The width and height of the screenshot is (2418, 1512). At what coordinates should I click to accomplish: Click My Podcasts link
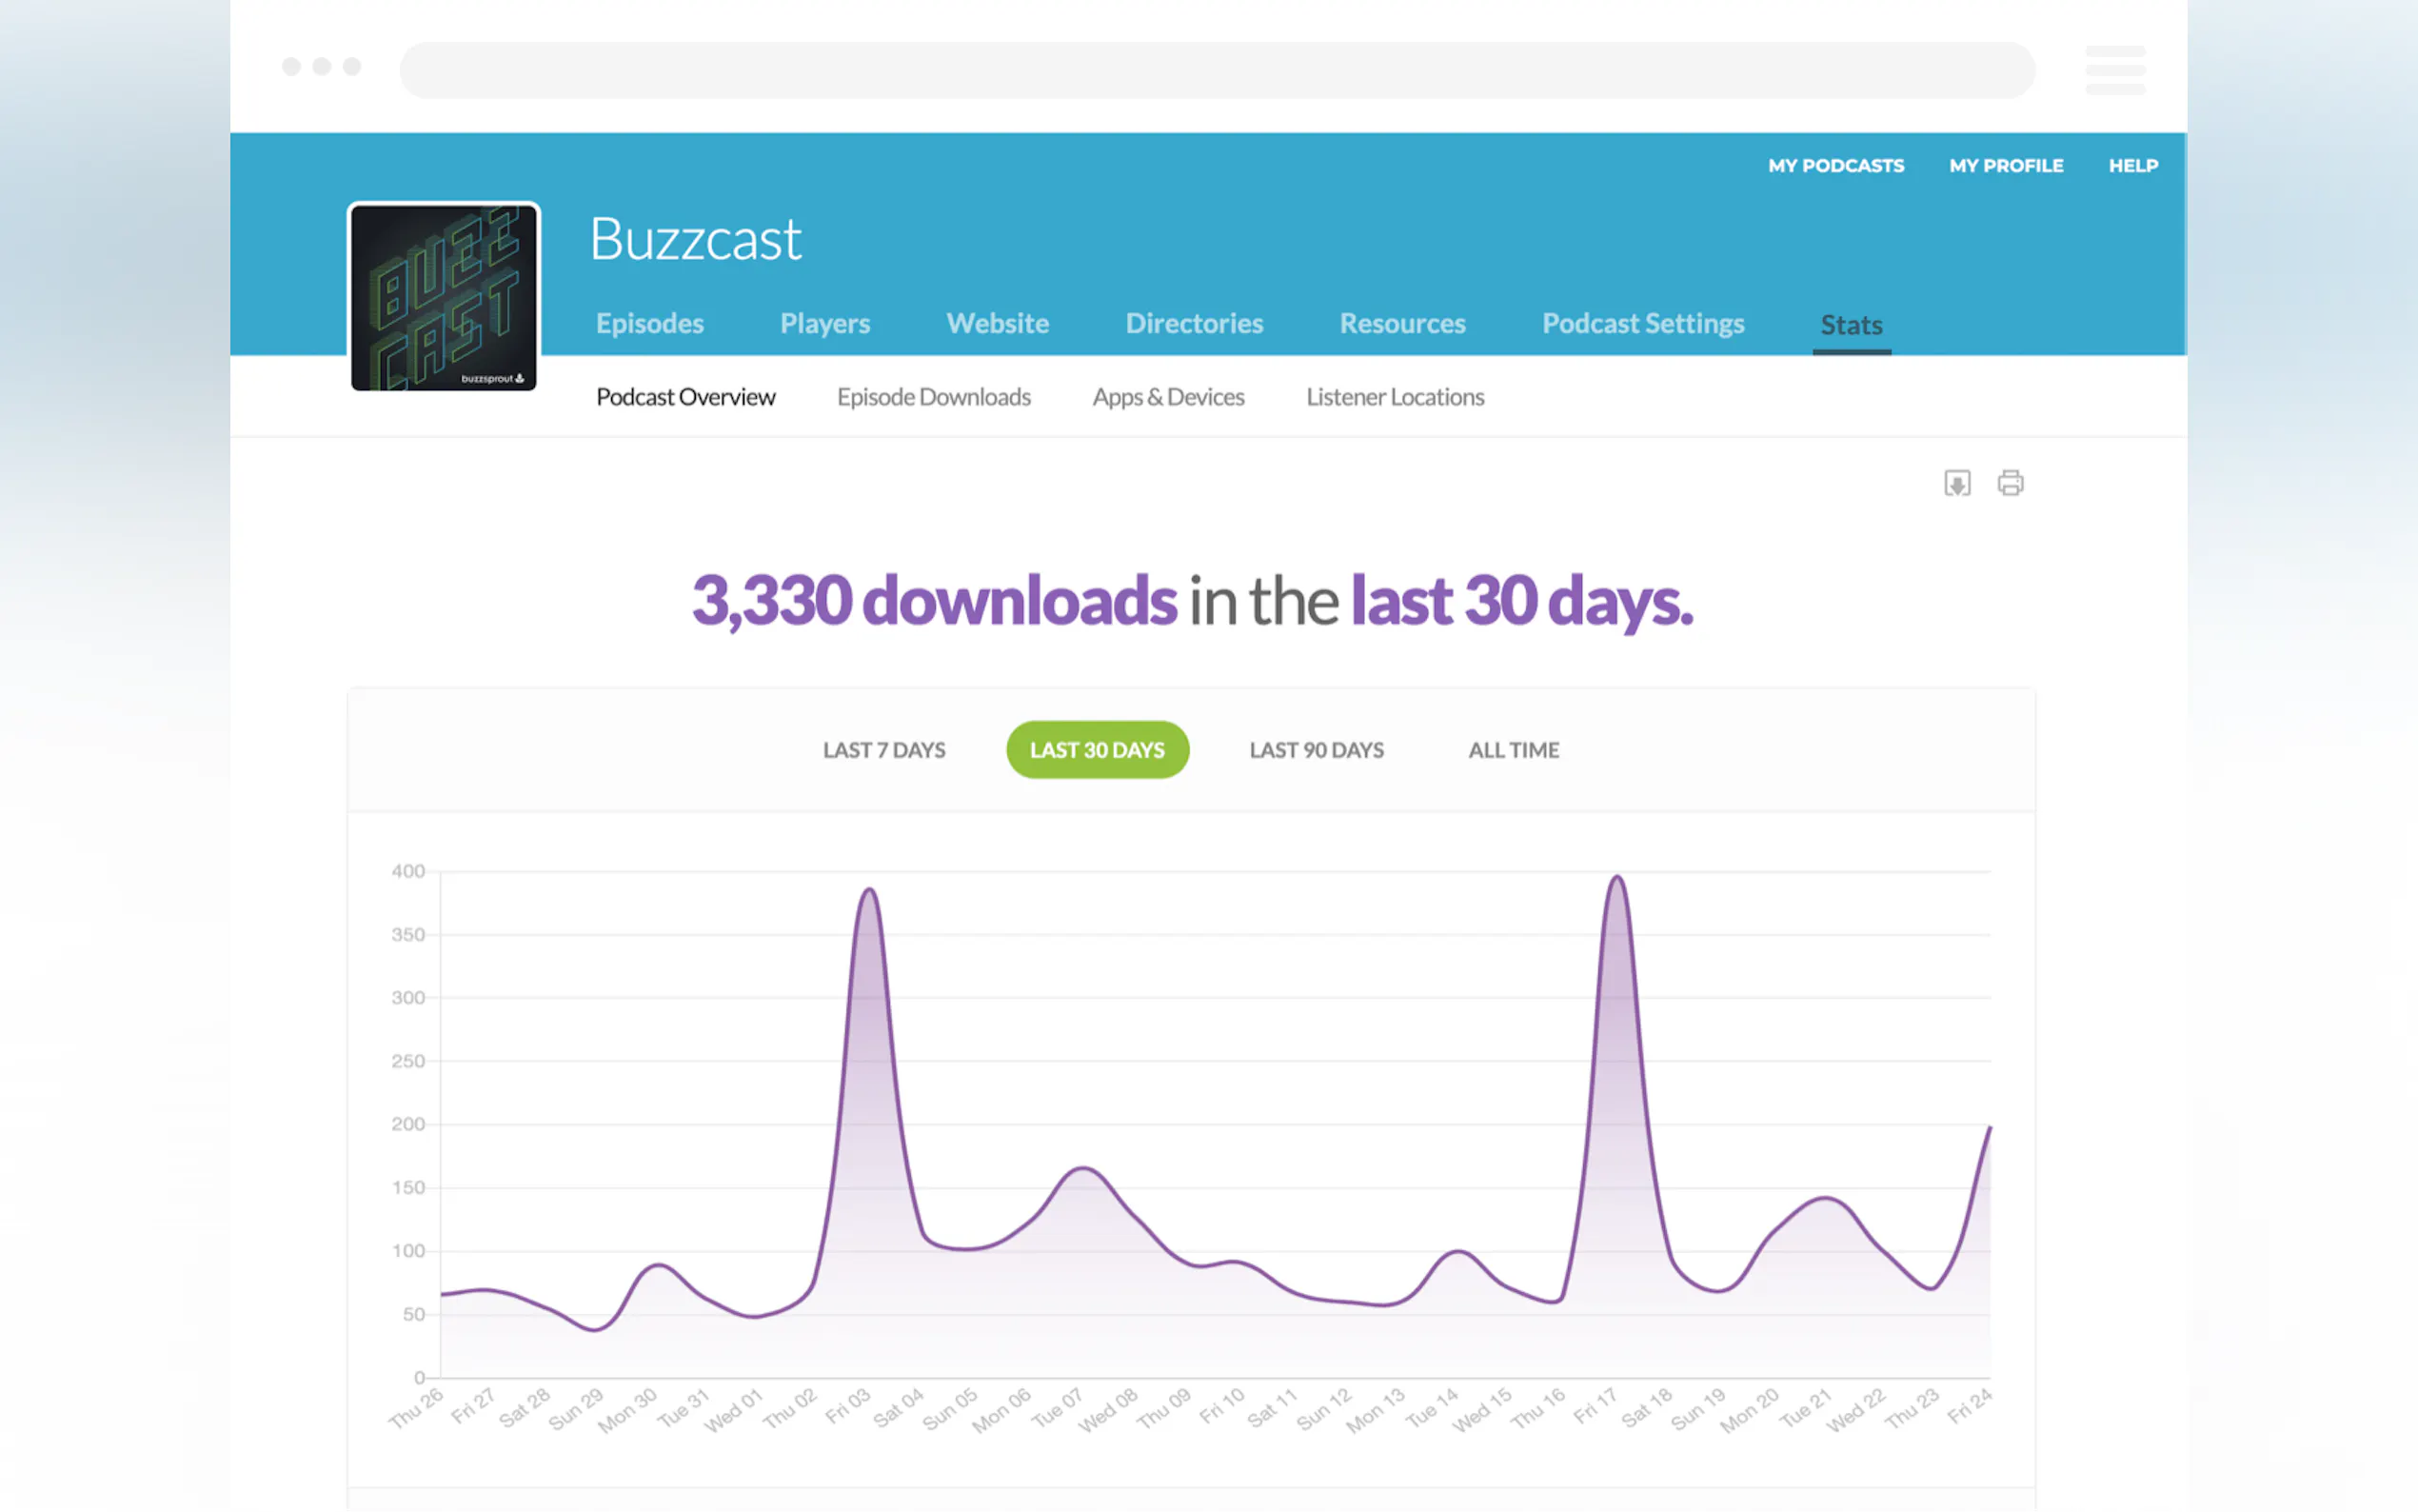1835,166
